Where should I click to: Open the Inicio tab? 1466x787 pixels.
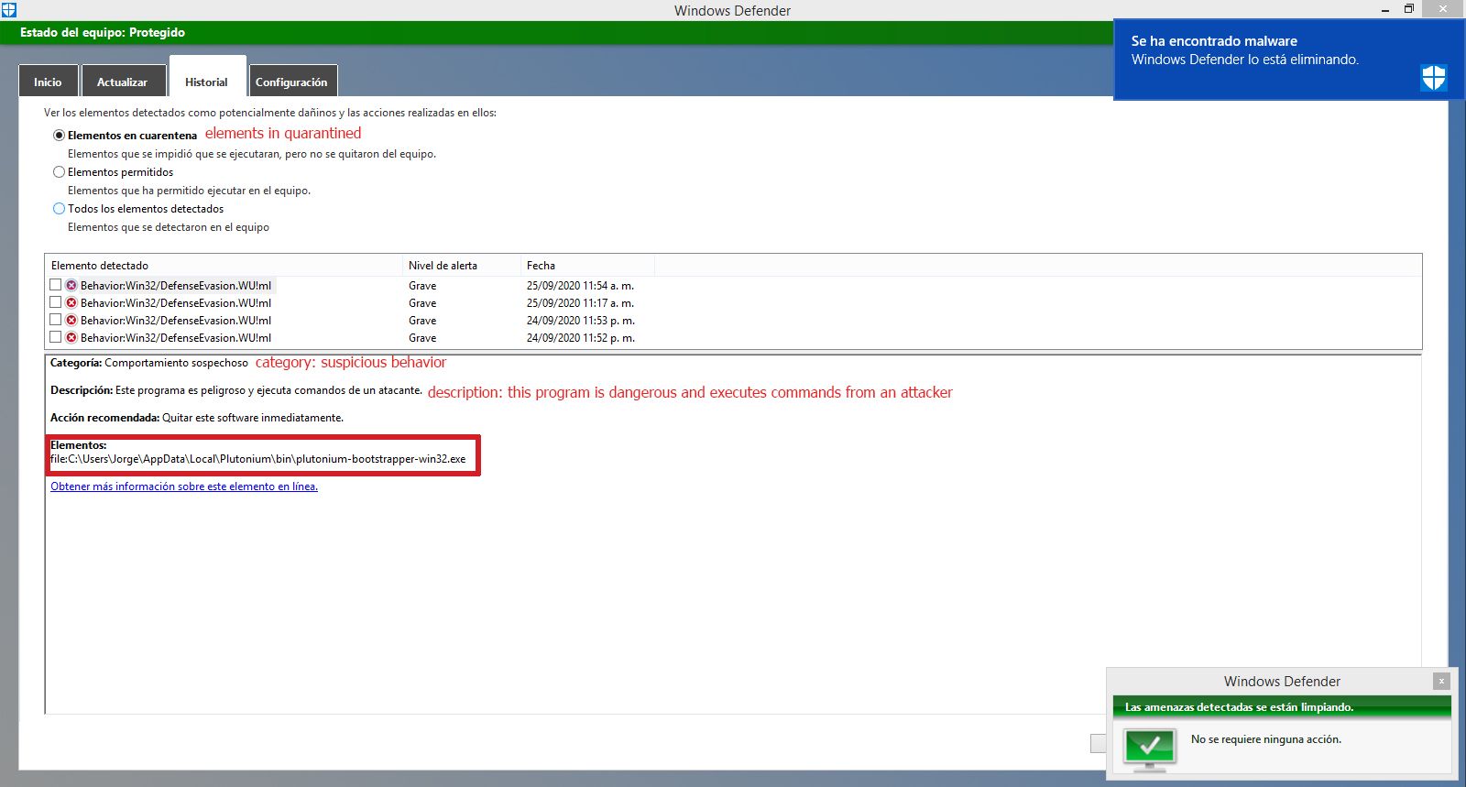(x=48, y=81)
